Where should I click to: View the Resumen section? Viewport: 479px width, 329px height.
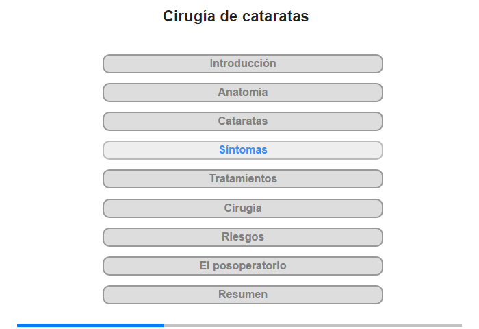[x=242, y=295]
